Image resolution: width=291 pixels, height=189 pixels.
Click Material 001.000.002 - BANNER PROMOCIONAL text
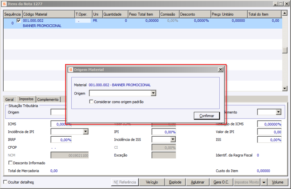pos(120,85)
